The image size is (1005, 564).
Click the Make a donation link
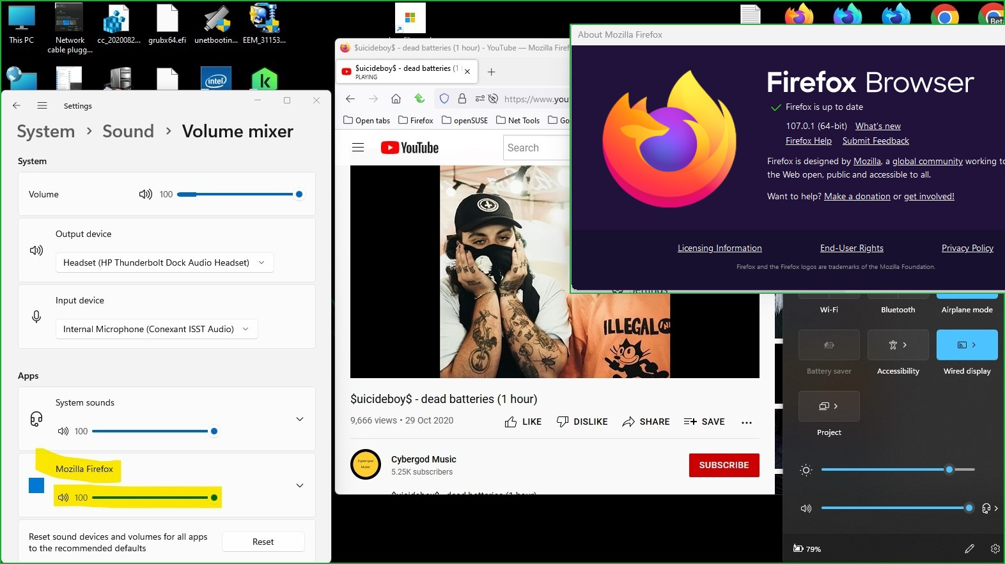[857, 196]
